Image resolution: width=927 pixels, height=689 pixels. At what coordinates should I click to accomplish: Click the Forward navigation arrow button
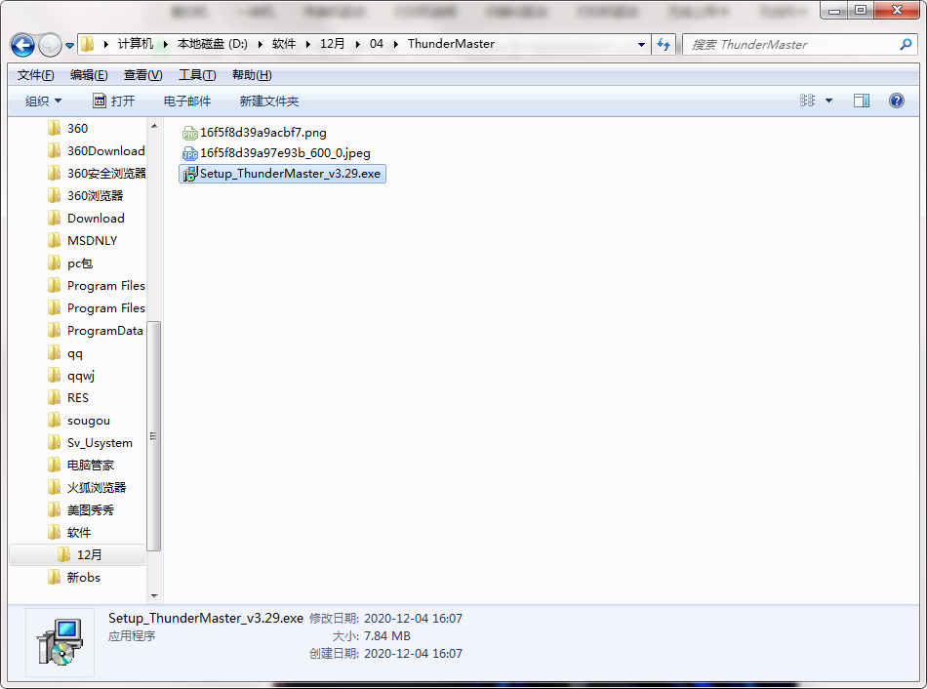(x=50, y=45)
